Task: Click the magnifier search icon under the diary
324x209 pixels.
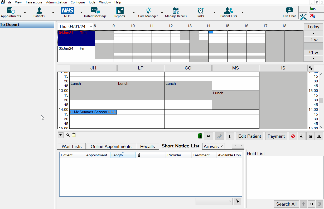Action: (68, 135)
